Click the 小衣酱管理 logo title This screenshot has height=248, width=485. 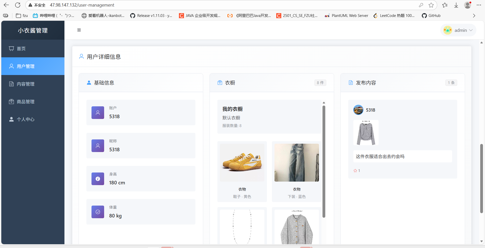[x=33, y=31]
